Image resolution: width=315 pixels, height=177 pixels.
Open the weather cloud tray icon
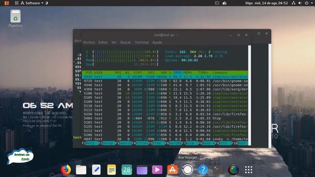224,3
